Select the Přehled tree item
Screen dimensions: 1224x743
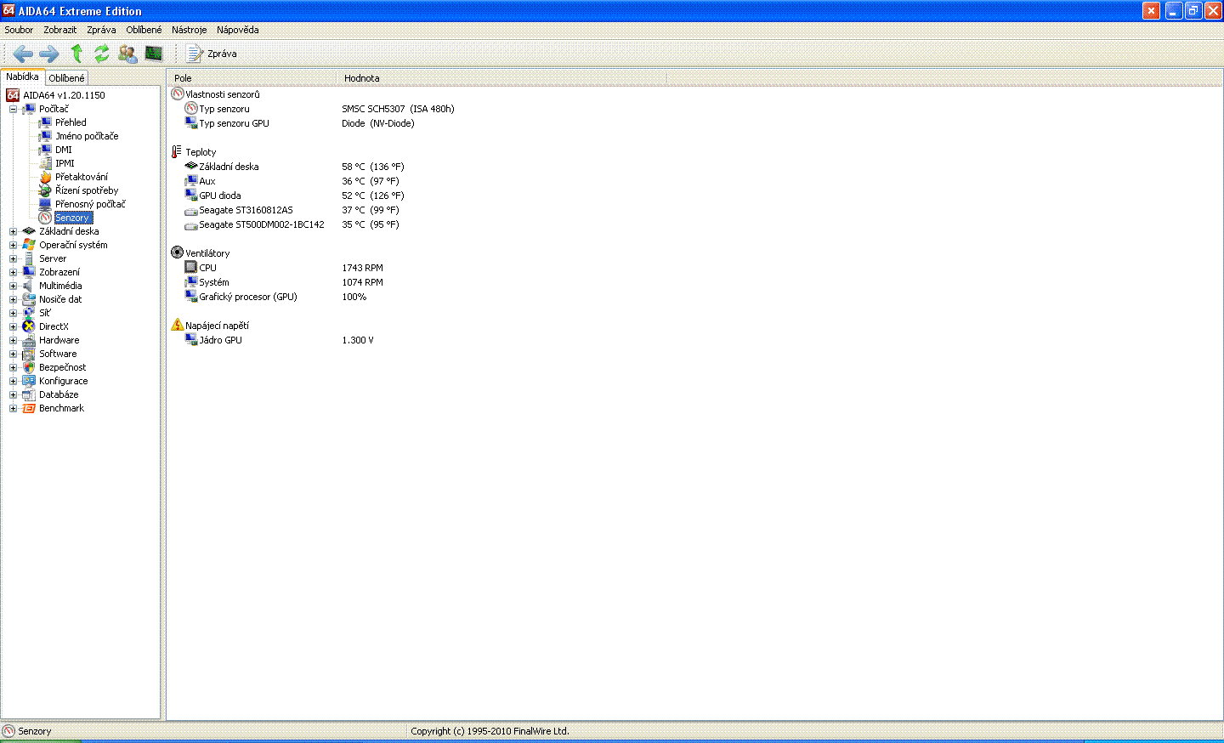tap(71, 122)
